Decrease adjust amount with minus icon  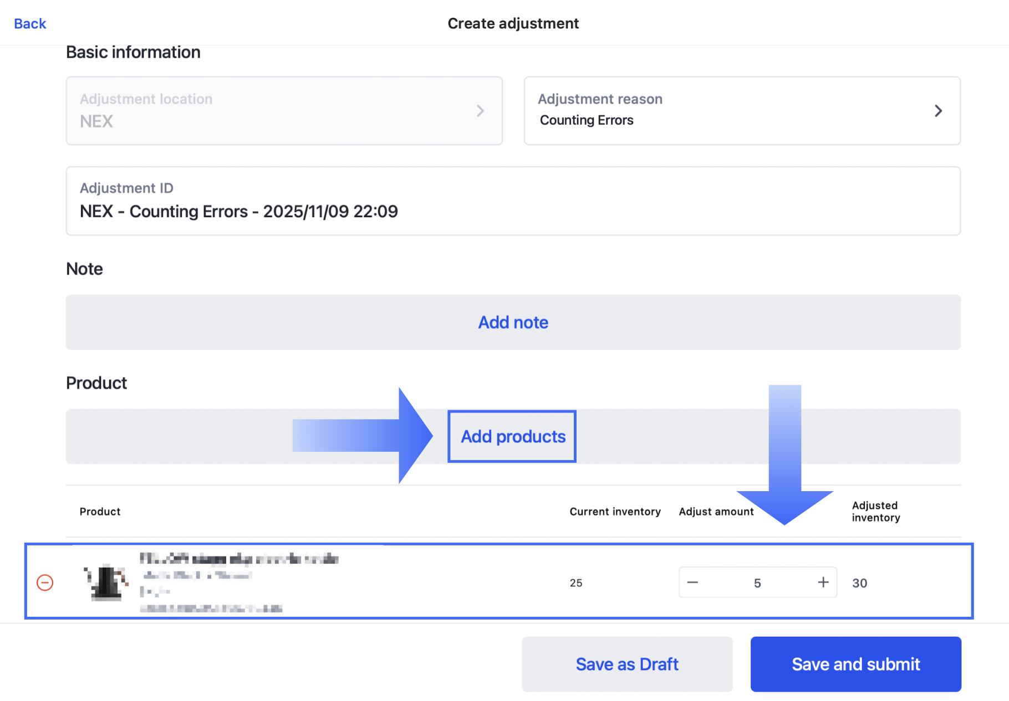tap(692, 583)
